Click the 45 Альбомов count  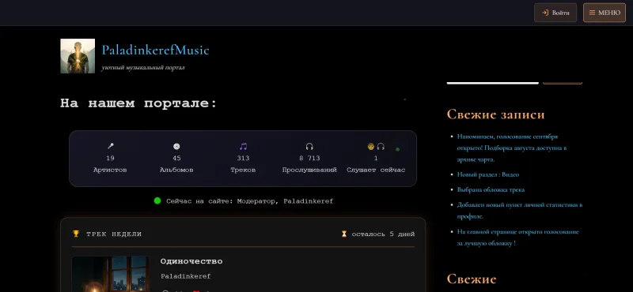pos(176,159)
